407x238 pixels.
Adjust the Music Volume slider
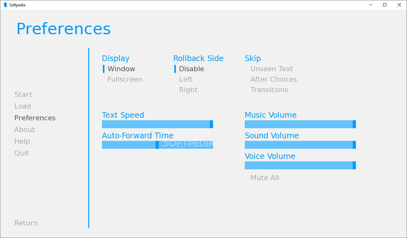pos(300,124)
